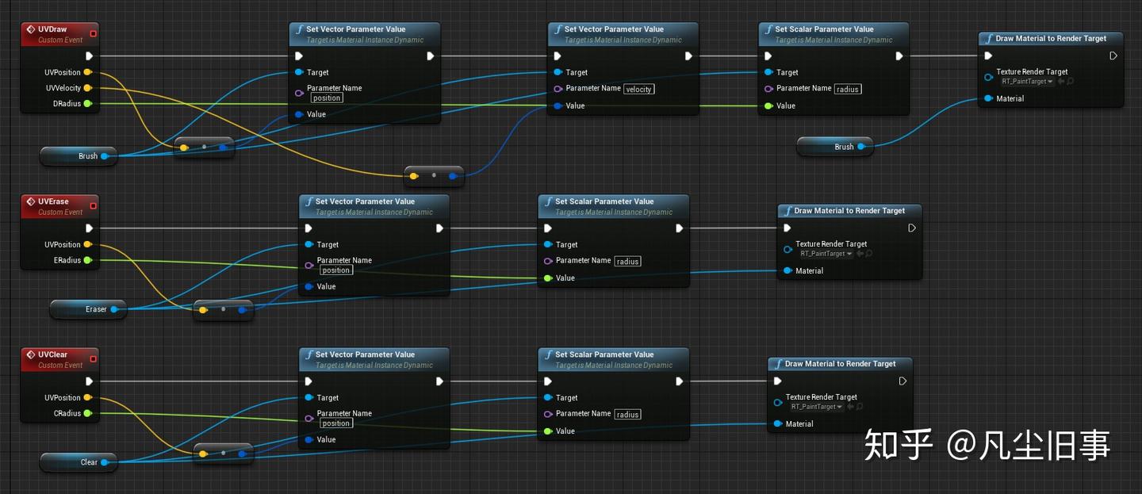Click the ERadius green output pin
The image size is (1142, 494).
coord(87,260)
